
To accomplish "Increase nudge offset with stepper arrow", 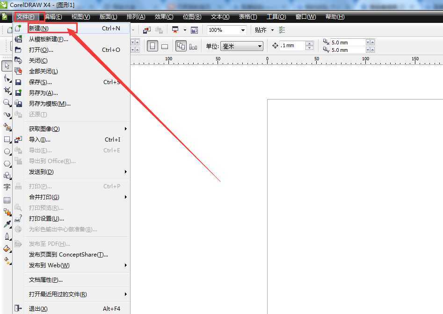I will pyautogui.click(x=309, y=43).
